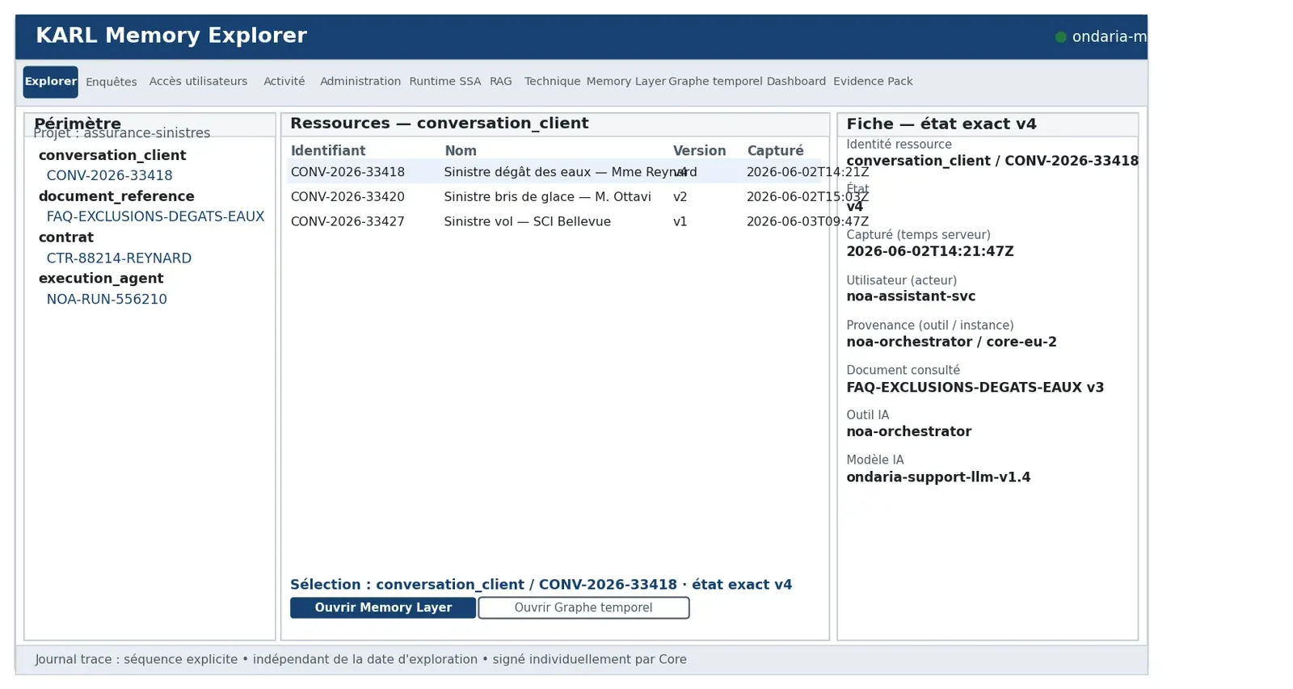Click the conversation_client tree heading
Screen dimensions: 1293x689
[112, 155]
